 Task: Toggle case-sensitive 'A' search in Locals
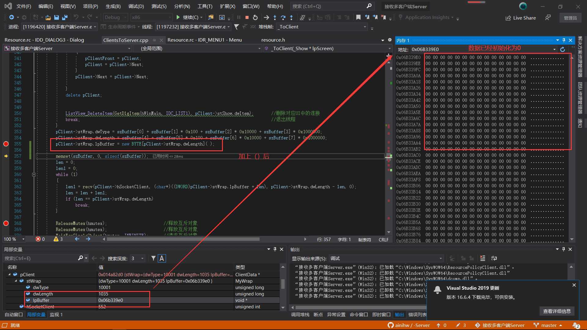pos(162,258)
